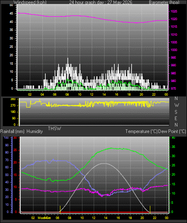Click the 35 value on green temperature scale
This screenshot has width=187, height=223.
point(173,147)
